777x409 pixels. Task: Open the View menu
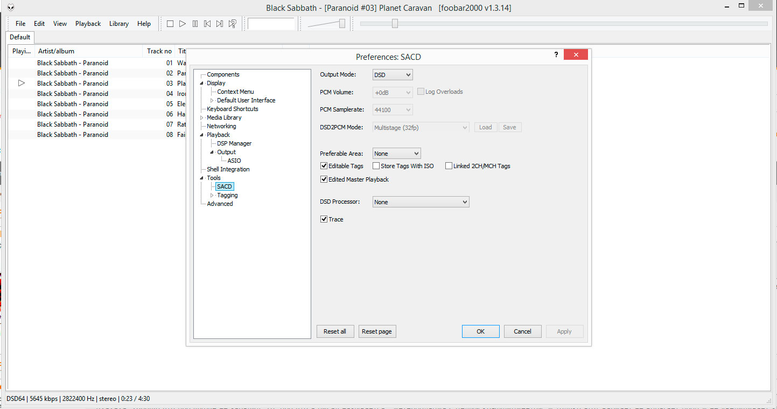[60, 24]
